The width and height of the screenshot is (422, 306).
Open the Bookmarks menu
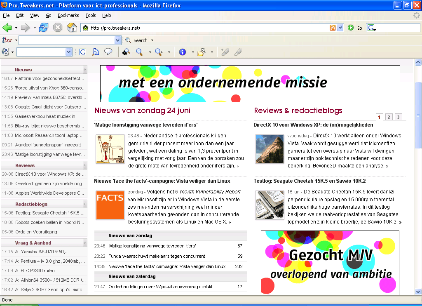click(x=68, y=15)
